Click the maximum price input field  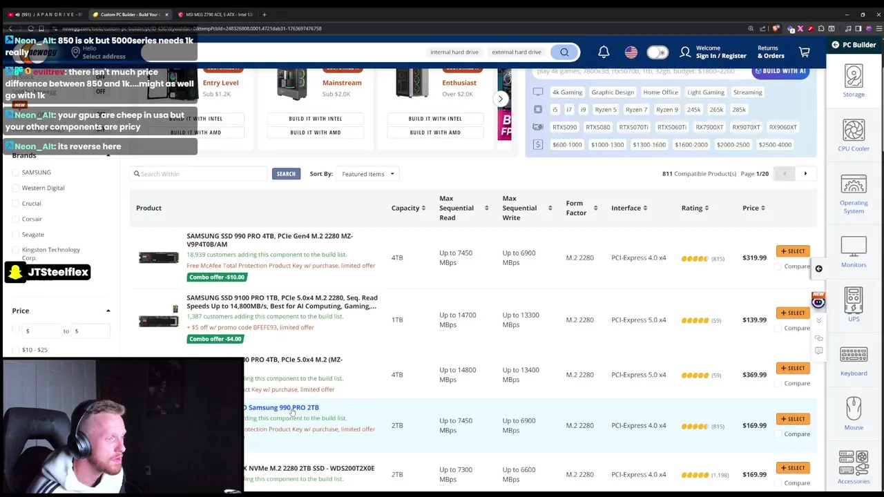click(x=90, y=331)
